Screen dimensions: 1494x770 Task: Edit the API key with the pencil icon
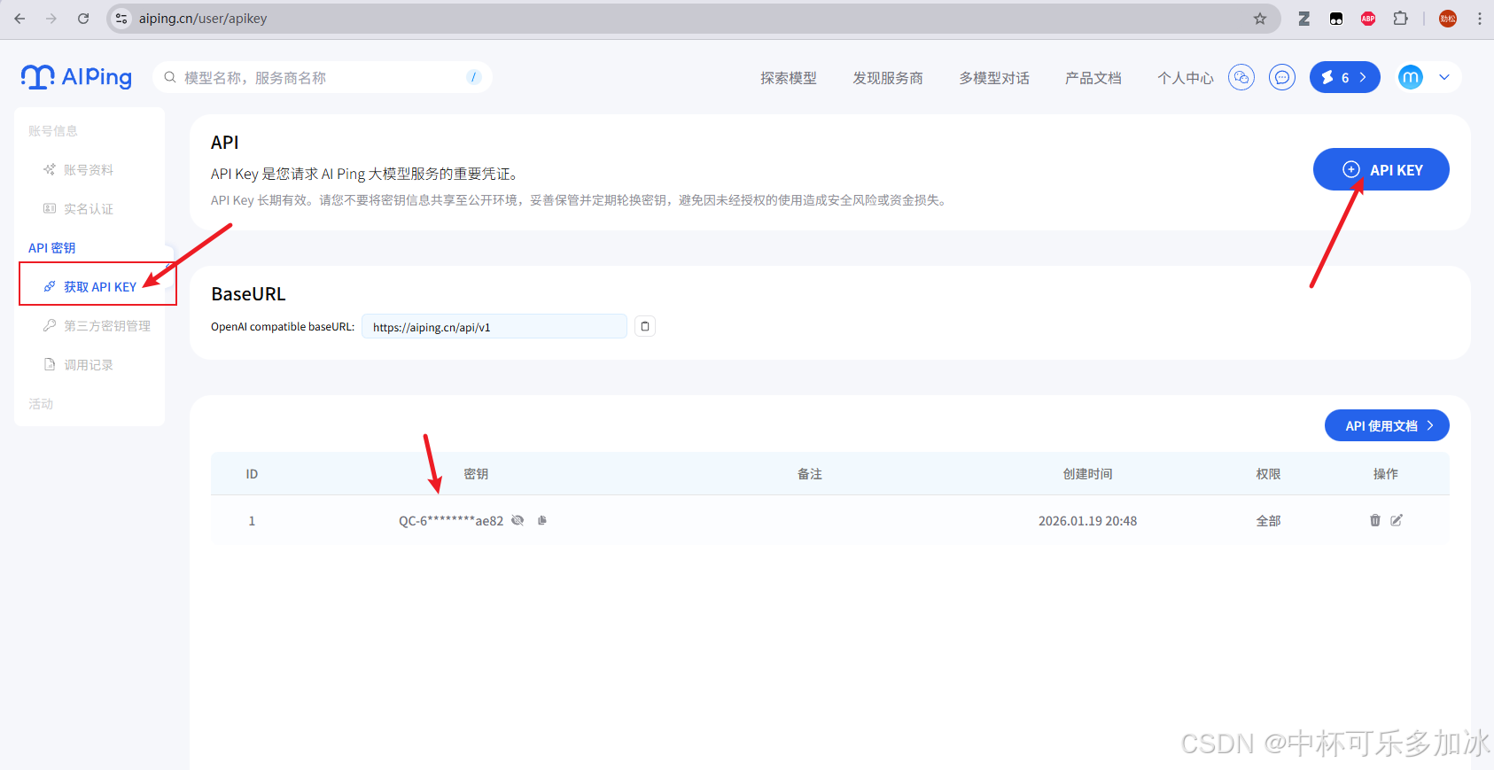click(x=1397, y=520)
